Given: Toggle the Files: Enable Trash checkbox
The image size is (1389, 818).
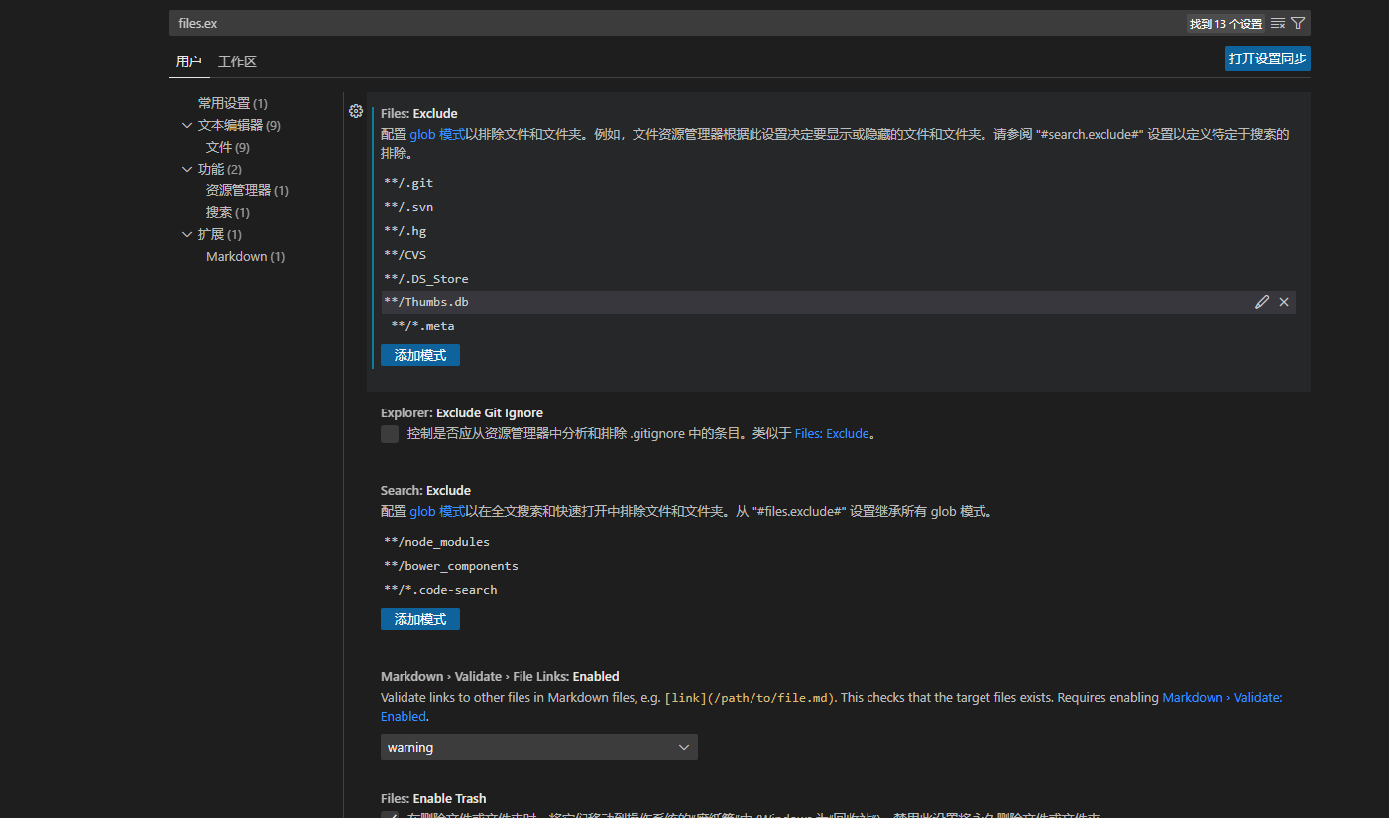Looking at the screenshot, I should tap(390, 814).
